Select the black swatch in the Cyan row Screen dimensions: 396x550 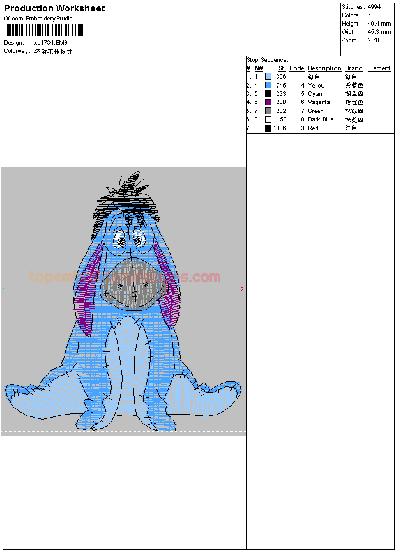[x=268, y=94]
